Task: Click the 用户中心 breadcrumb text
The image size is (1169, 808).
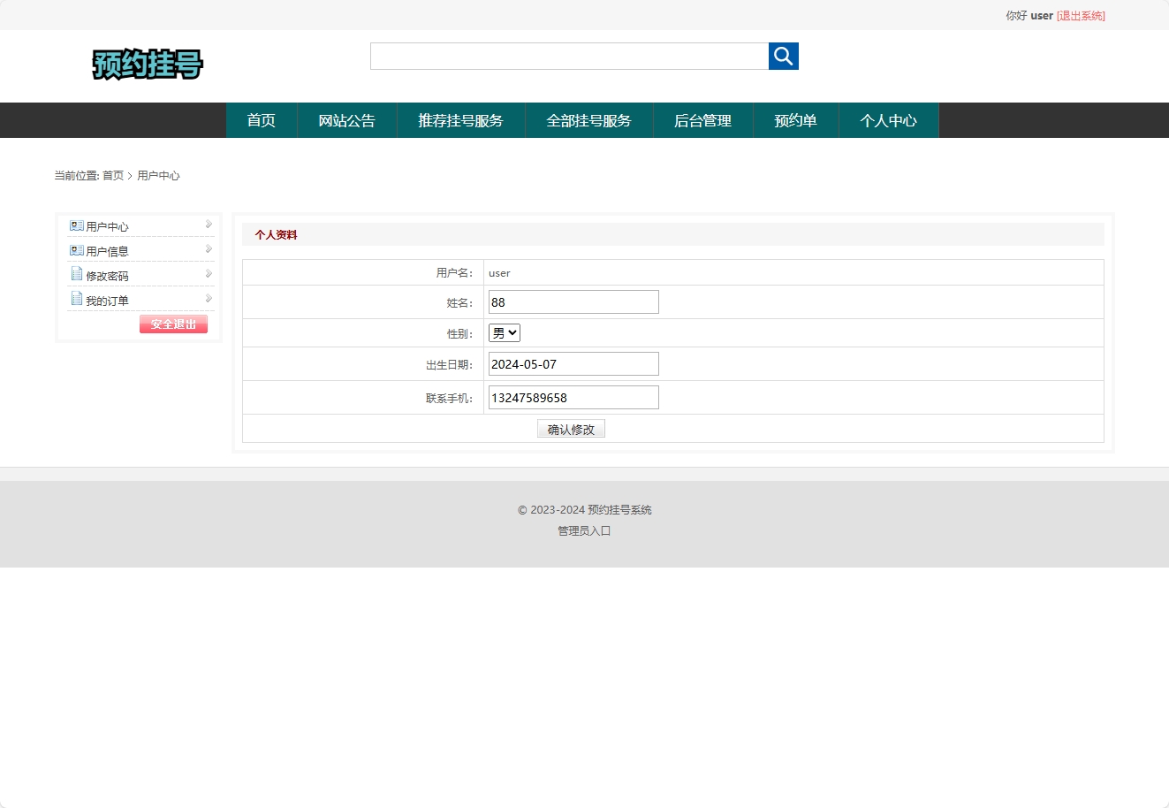Action: coord(158,176)
